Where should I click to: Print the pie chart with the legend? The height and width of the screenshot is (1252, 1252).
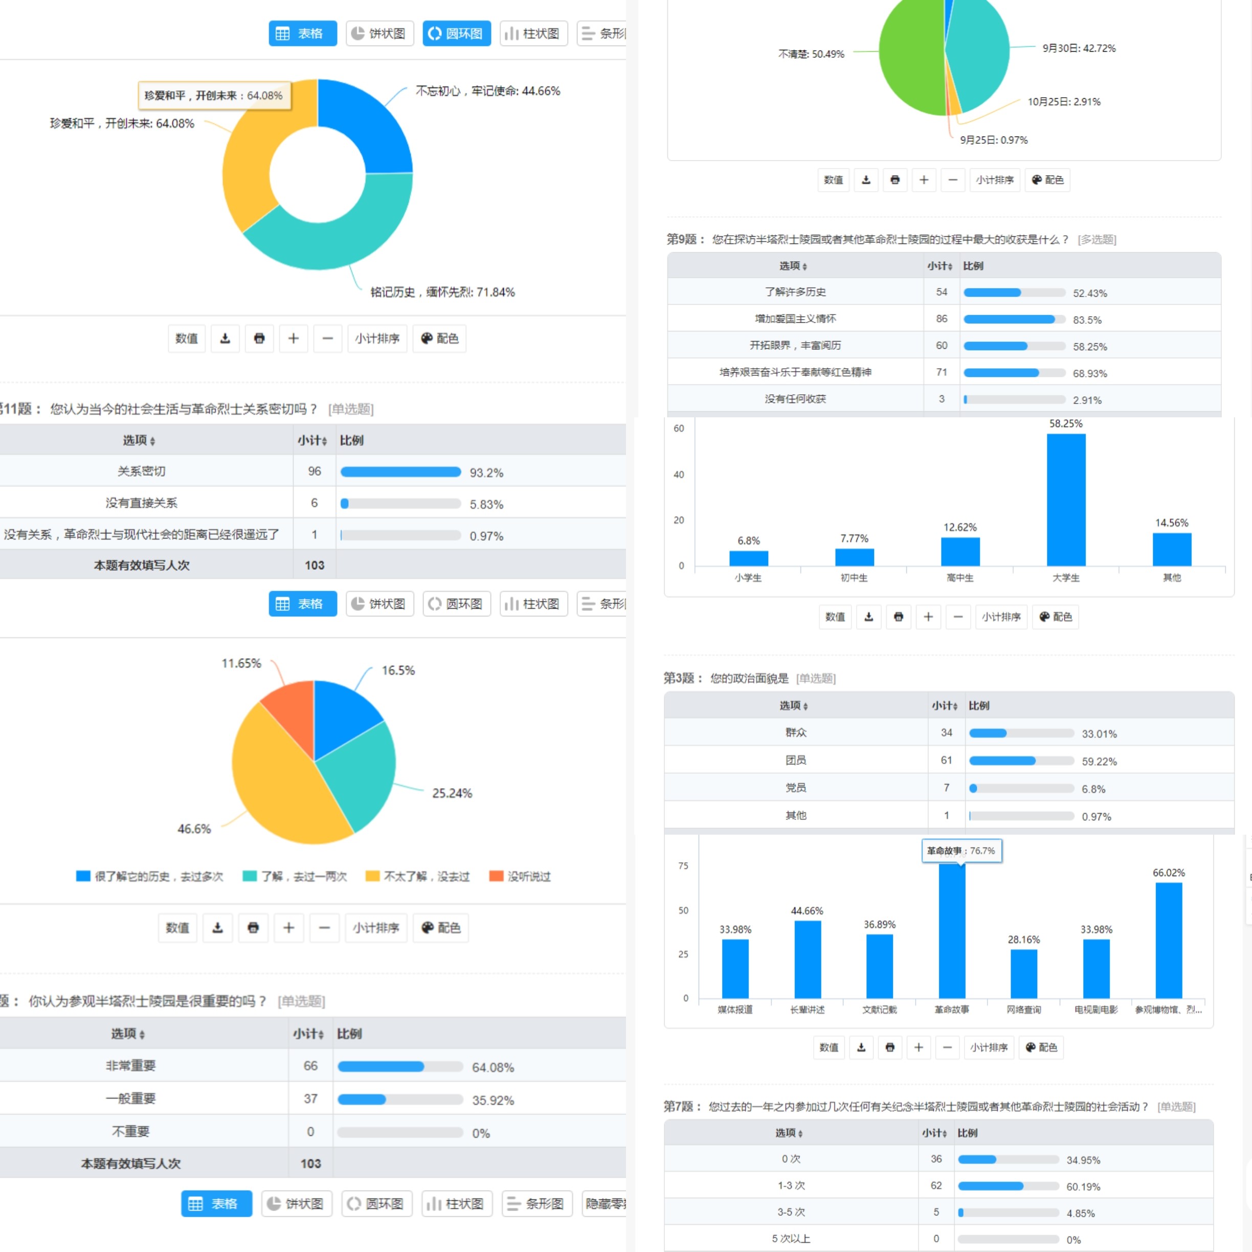[x=253, y=928]
